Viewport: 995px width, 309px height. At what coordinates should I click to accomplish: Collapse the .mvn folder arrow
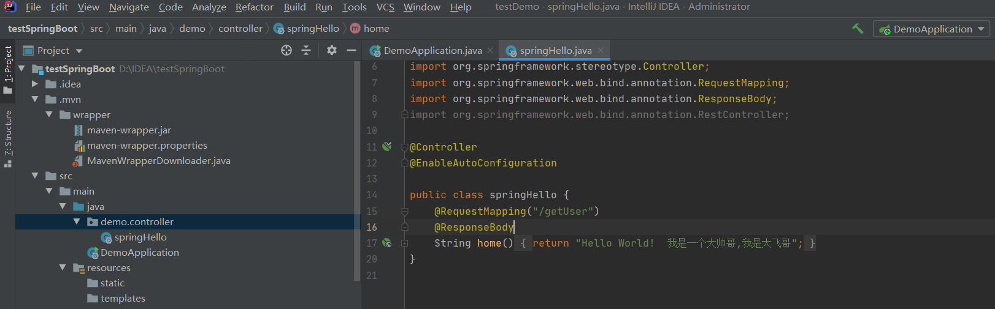click(35, 99)
